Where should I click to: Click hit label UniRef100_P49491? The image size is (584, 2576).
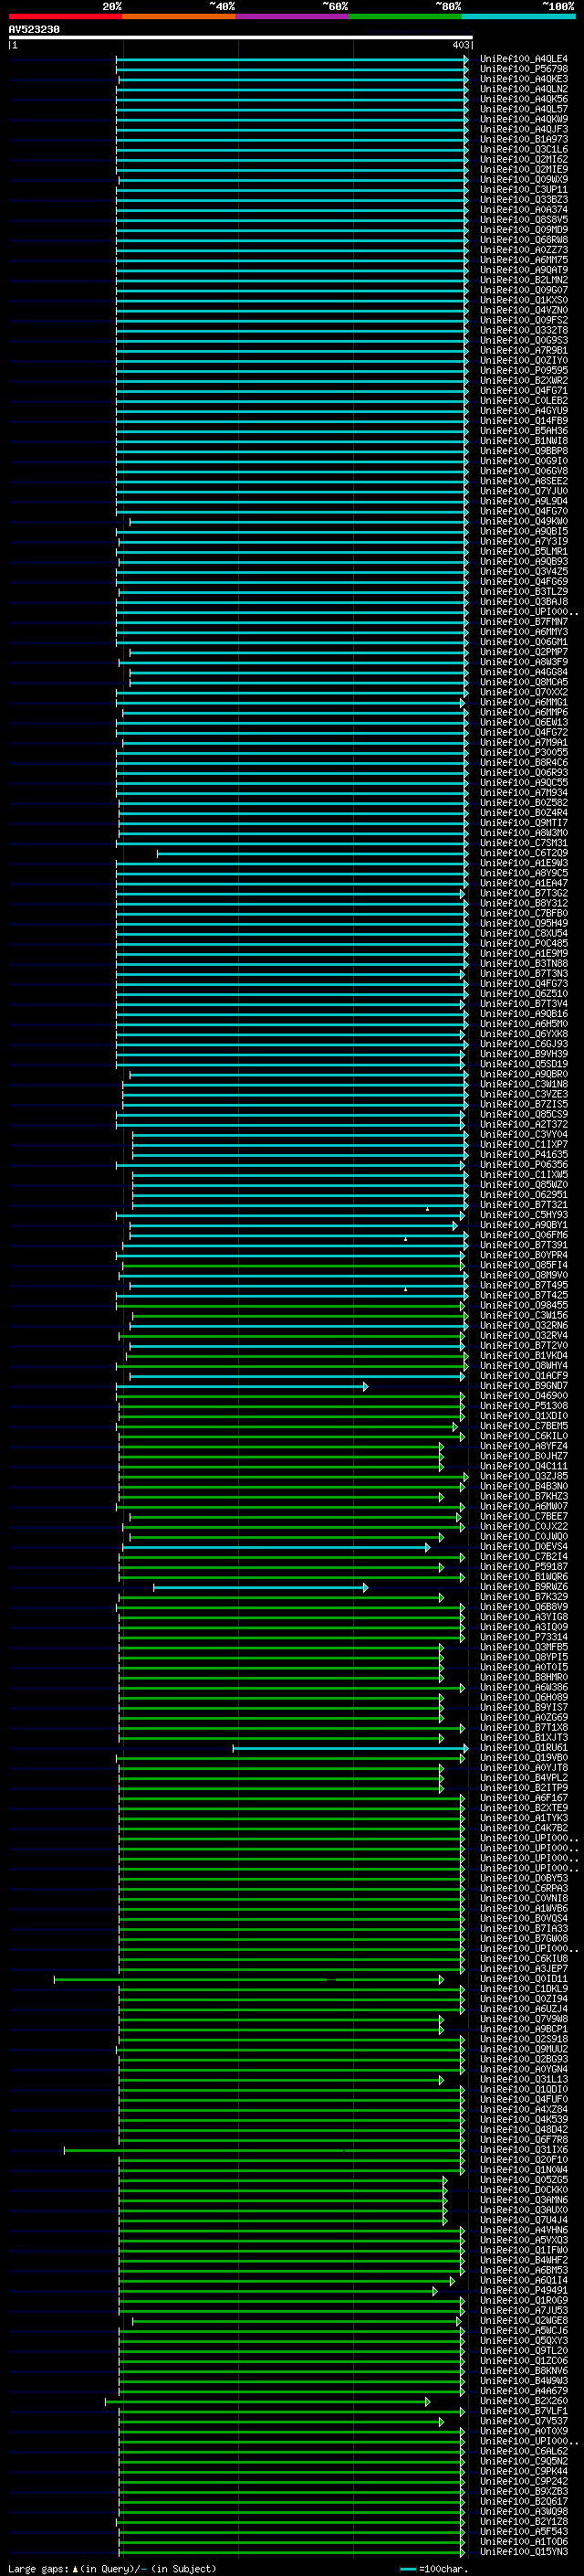point(524,2290)
